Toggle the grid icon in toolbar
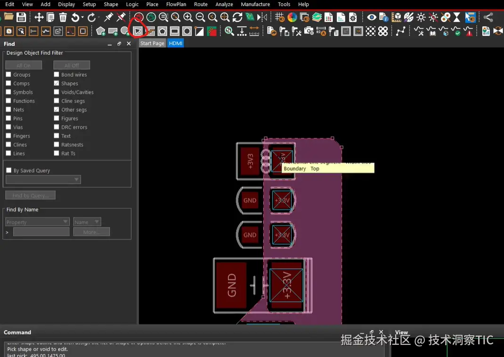504x357 pixels. point(280,17)
